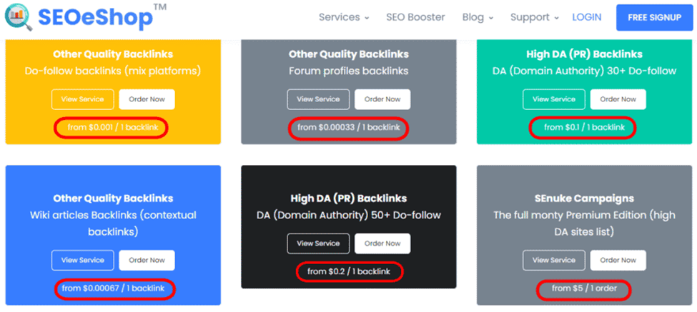View Service for Wiki articles Backlinks
Viewport: 697px width, 312px height.
pyautogui.click(x=82, y=260)
